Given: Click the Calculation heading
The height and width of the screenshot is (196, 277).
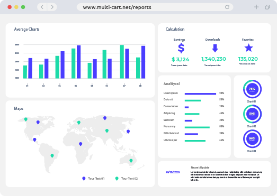Looking at the screenshot, I should click(x=175, y=29).
